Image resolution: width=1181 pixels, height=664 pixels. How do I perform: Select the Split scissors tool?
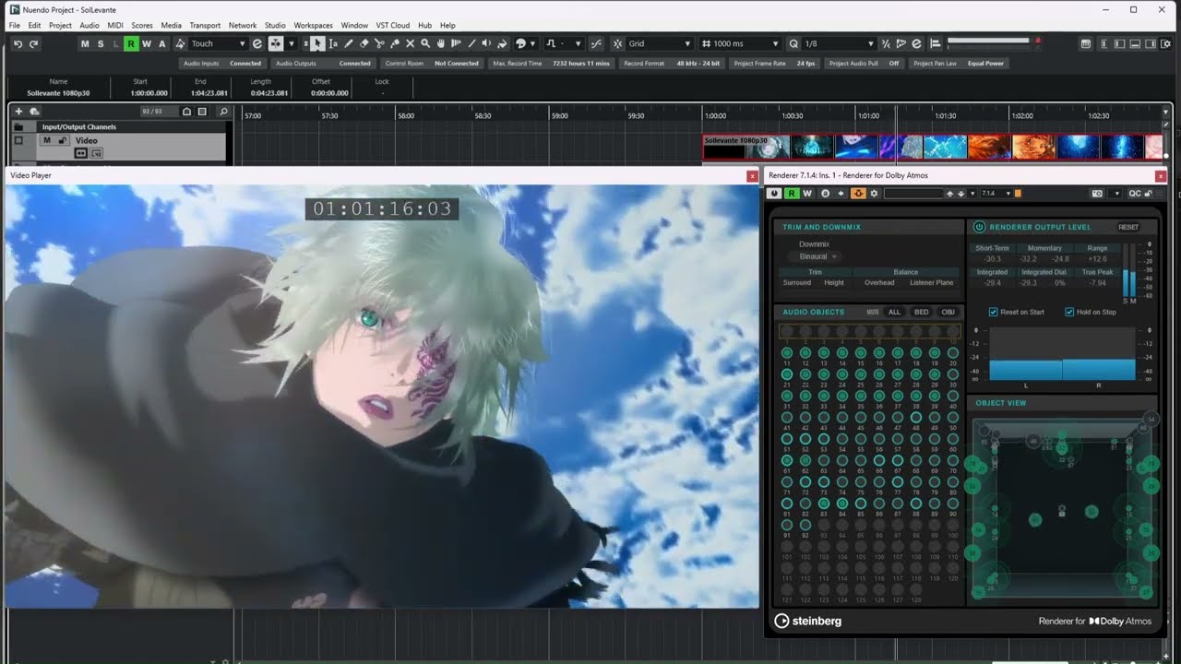click(379, 43)
